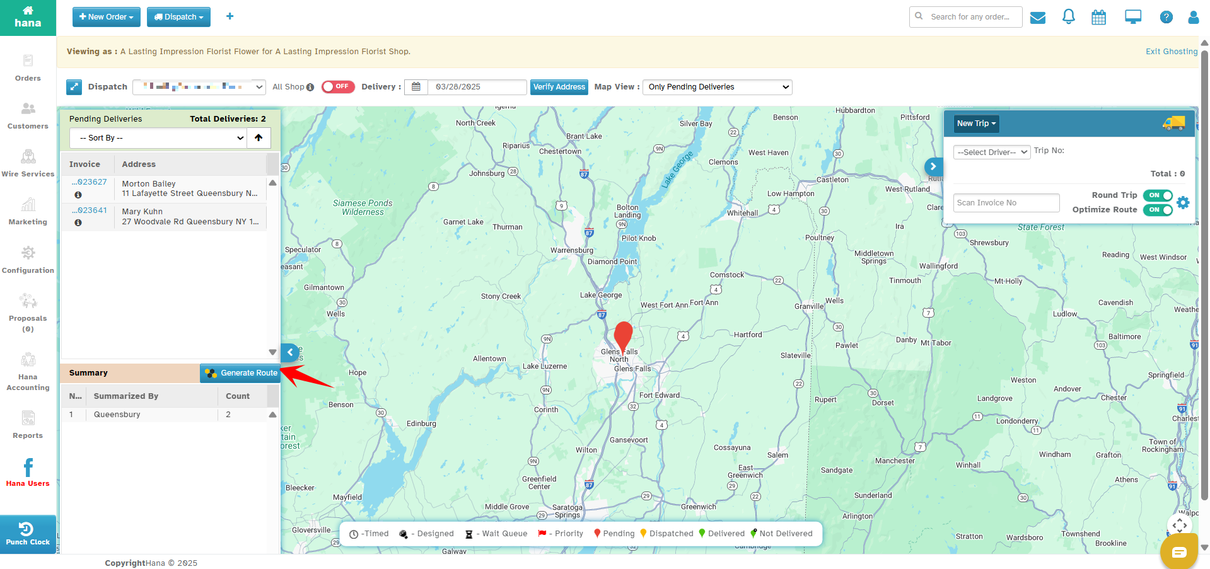Show info for invoice 023627

(x=78, y=195)
